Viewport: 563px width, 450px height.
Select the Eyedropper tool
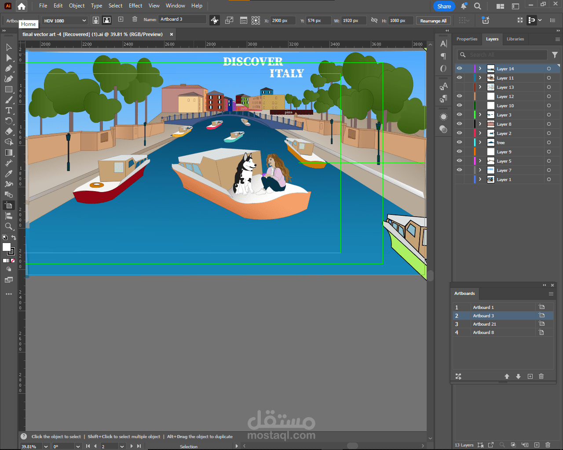click(x=8, y=174)
